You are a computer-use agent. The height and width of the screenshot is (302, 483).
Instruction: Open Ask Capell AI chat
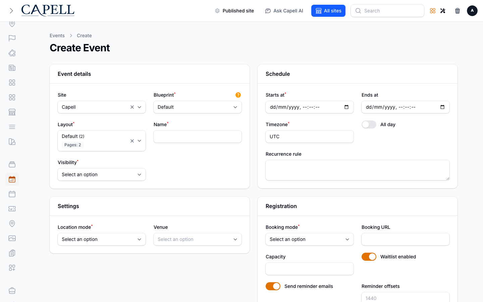(x=284, y=11)
